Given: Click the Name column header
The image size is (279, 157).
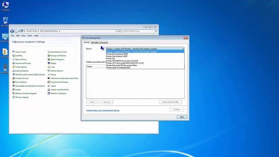Looking at the screenshot, I should [96, 66].
